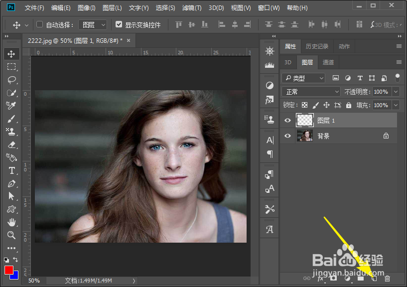
Task: Select the 背景 layer thumbnail
Action: (x=304, y=136)
